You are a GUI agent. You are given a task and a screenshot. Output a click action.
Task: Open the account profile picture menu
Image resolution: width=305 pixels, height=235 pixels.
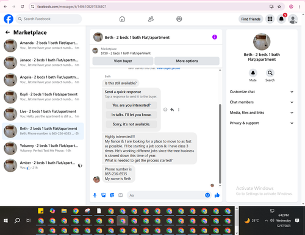point(293,19)
